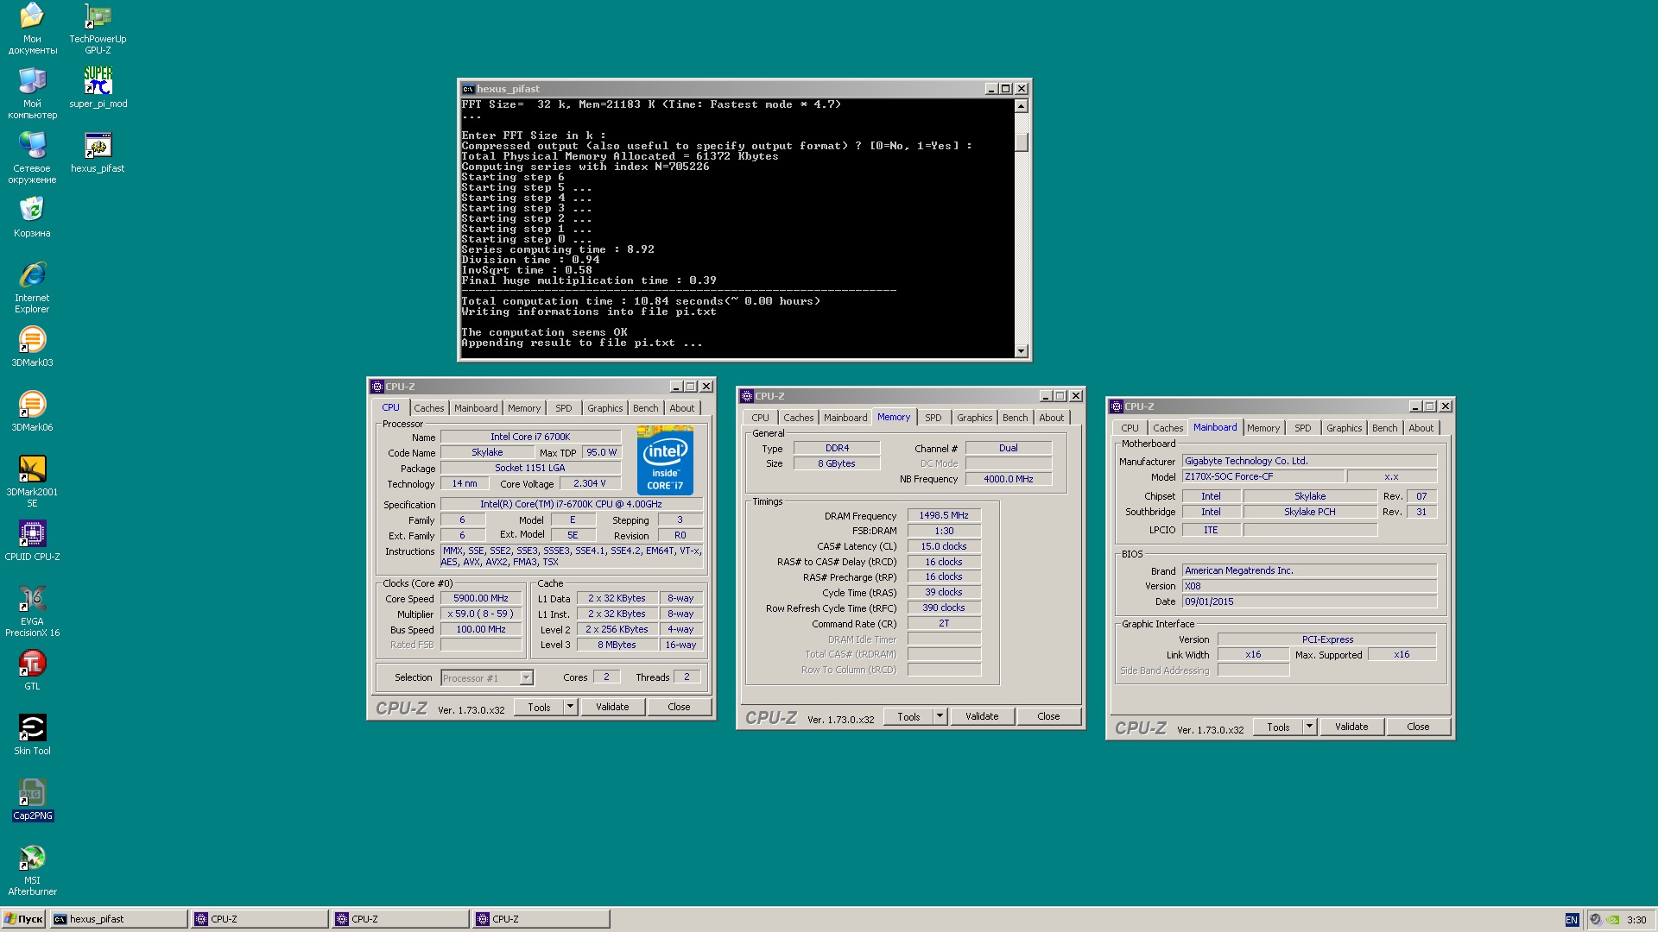The width and height of the screenshot is (1658, 932).
Task: Launch the Cap2PNG desktop shortcut
Action: click(x=32, y=799)
